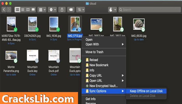Click the green check badge on DSCN2925
The height and width of the screenshot is (104, 182).
click(x=37, y=30)
